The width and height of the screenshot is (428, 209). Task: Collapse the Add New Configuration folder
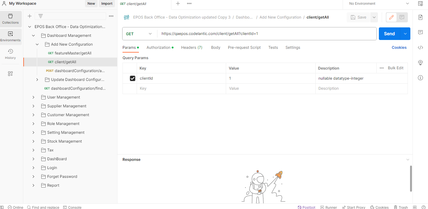tap(37, 44)
